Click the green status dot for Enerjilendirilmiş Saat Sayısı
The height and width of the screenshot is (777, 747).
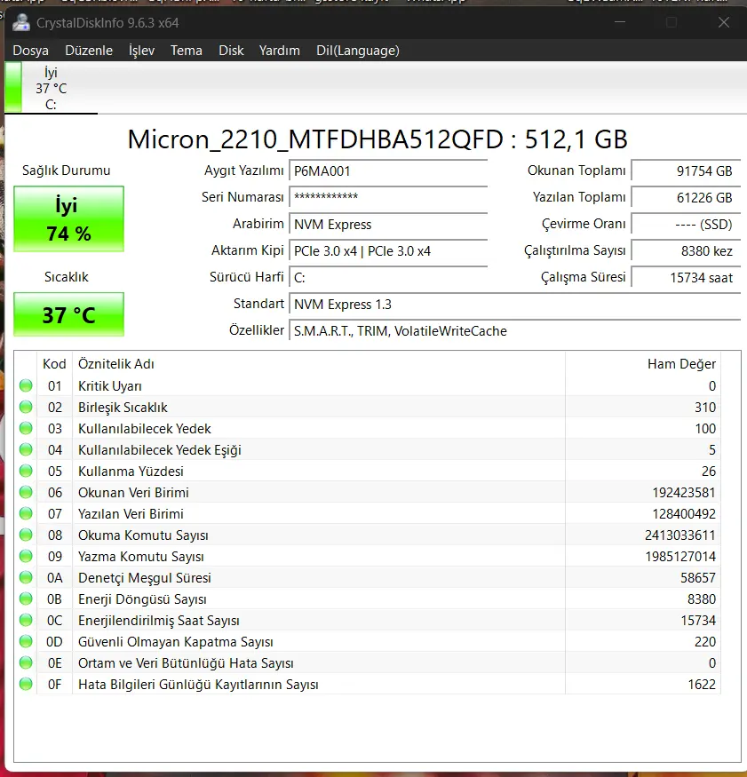point(26,620)
